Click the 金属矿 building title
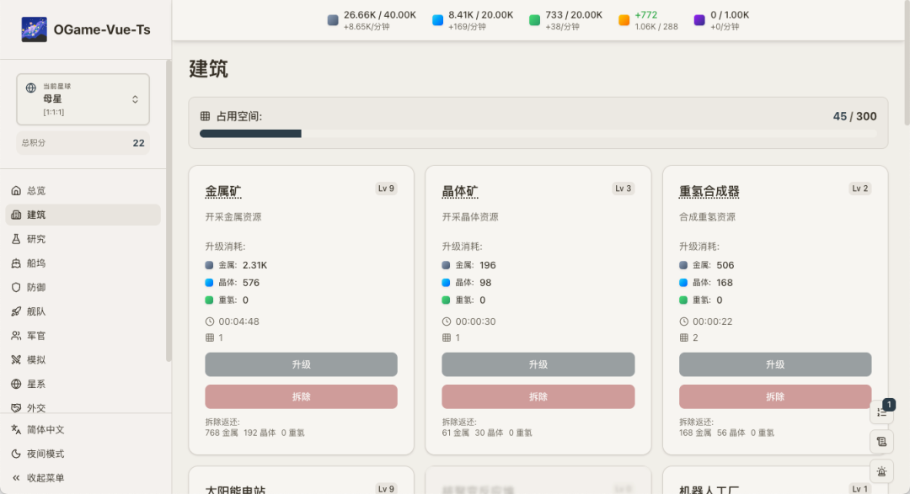Image resolution: width=910 pixels, height=494 pixels. click(223, 192)
